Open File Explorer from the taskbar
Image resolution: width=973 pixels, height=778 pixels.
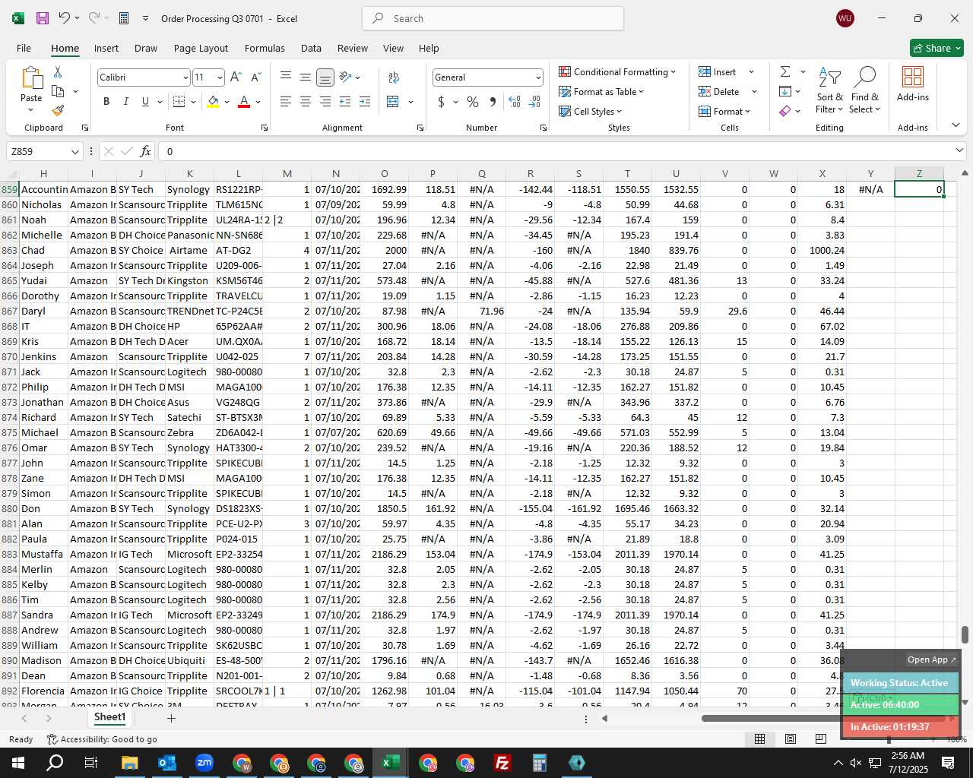click(x=129, y=763)
